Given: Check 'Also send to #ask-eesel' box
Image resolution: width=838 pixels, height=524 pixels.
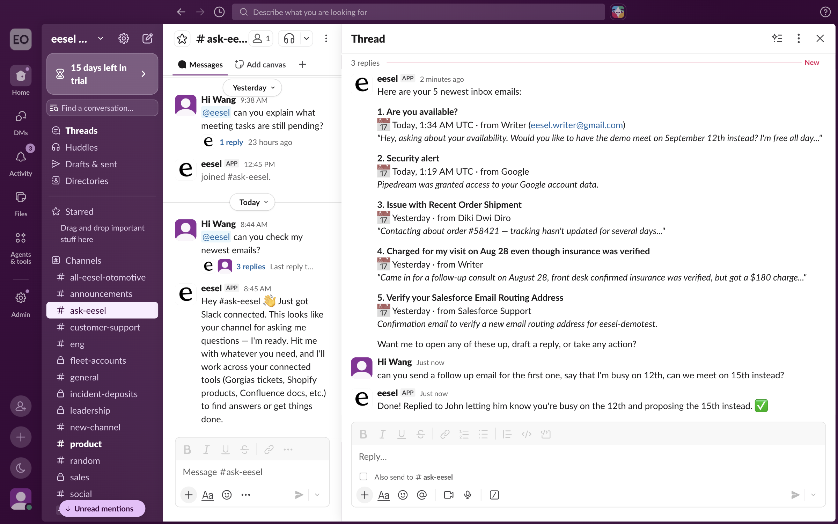Looking at the screenshot, I should tap(363, 476).
